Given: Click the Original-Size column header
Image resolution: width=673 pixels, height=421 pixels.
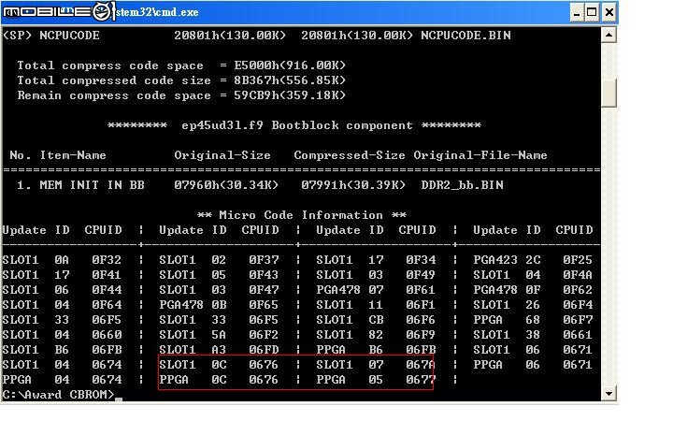Looking at the screenshot, I should tap(222, 155).
